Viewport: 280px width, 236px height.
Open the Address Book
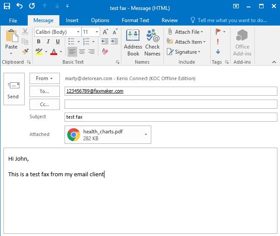(133, 42)
